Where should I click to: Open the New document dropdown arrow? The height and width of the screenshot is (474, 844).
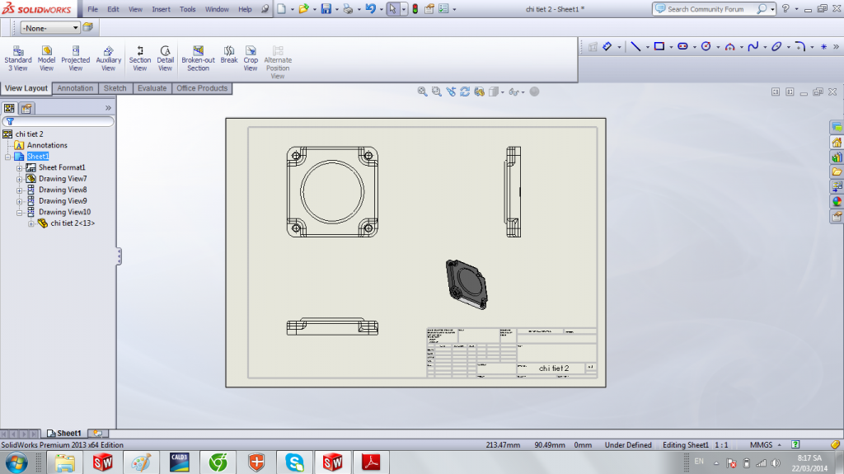293,9
